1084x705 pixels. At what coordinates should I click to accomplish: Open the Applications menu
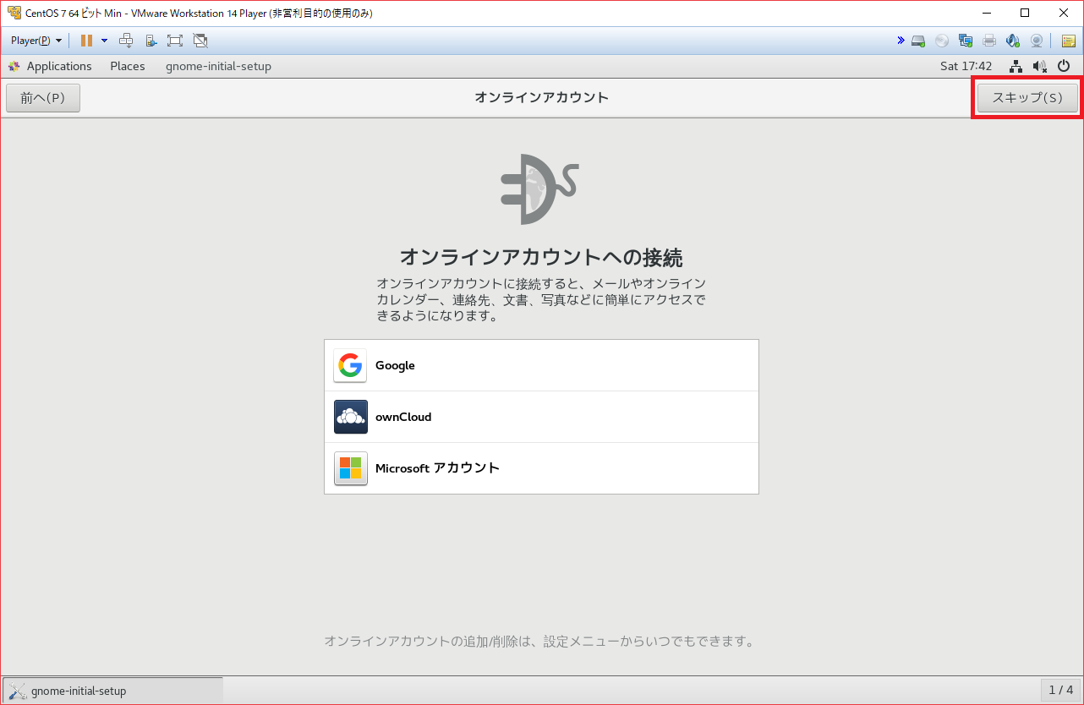59,66
